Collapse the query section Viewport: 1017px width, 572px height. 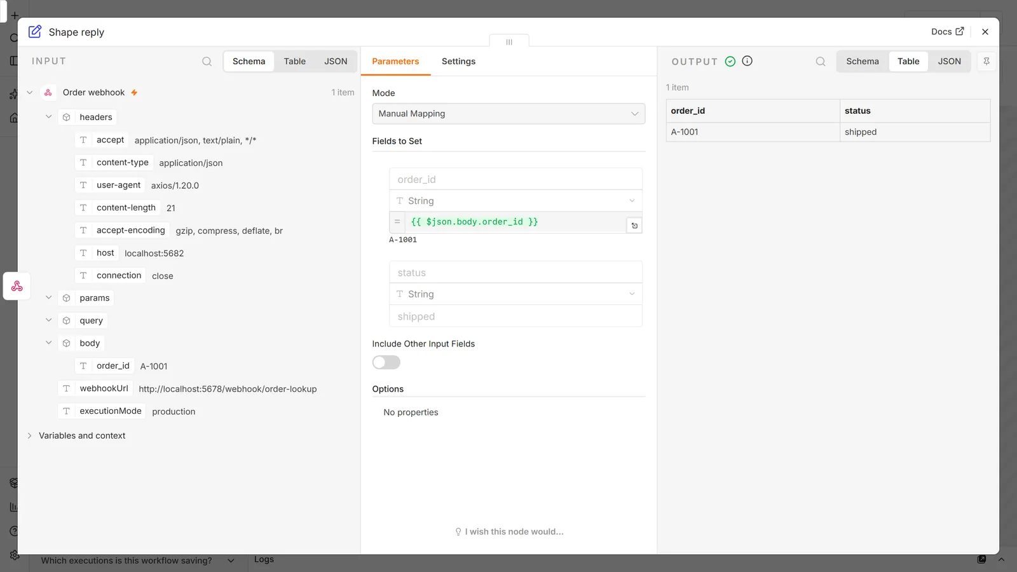(x=48, y=320)
